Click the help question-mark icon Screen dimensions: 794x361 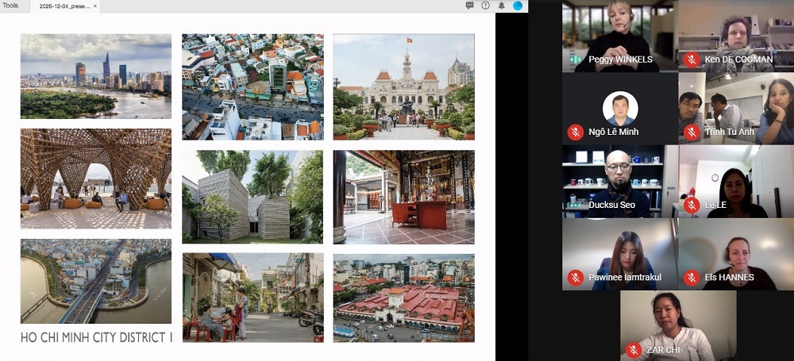[485, 6]
